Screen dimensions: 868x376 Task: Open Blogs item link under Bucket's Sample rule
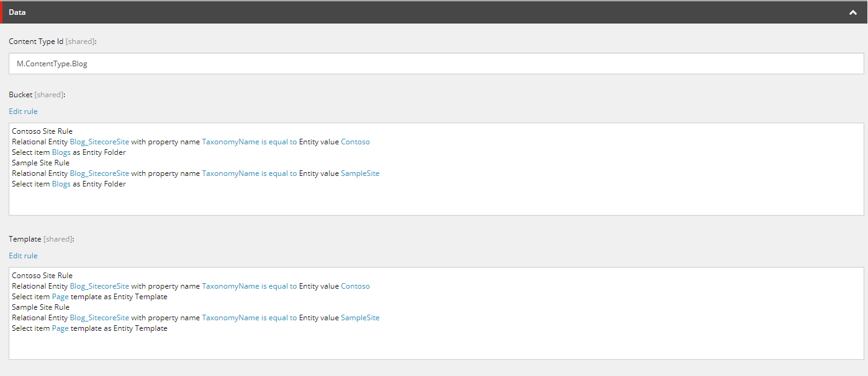click(x=61, y=184)
